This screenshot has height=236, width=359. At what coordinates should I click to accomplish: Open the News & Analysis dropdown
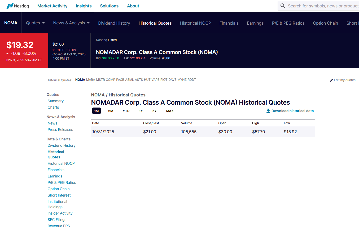tap(71, 23)
